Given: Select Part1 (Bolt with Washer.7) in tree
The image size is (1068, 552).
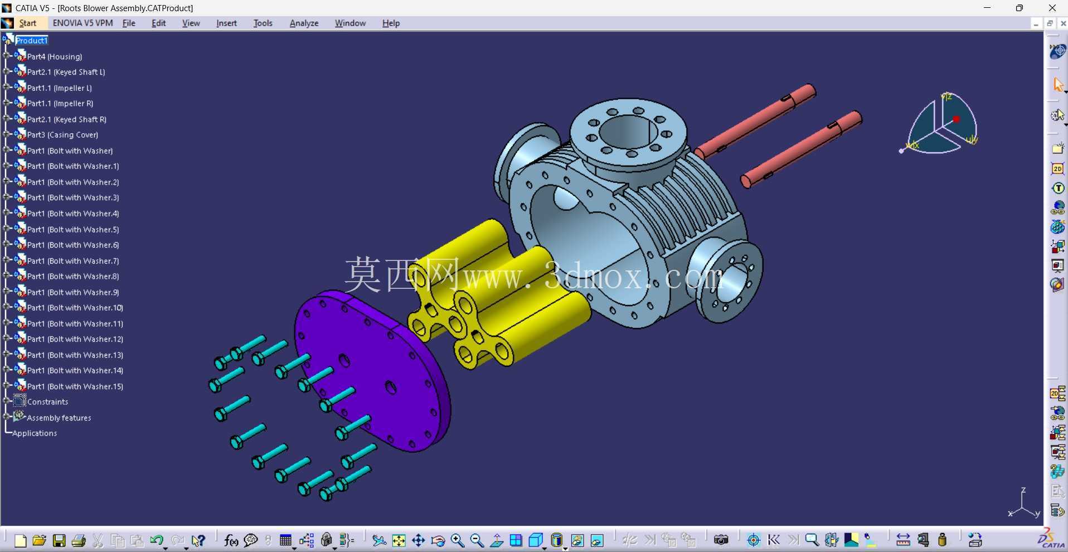Looking at the screenshot, I should coord(73,261).
